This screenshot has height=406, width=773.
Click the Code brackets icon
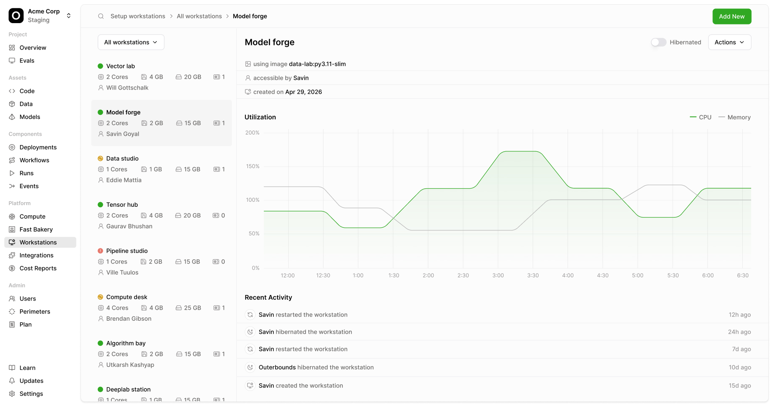pos(12,91)
